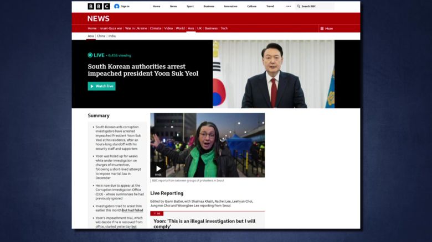Click the hamburger More menu icon
The height and width of the screenshot is (242, 432).
click(x=322, y=28)
